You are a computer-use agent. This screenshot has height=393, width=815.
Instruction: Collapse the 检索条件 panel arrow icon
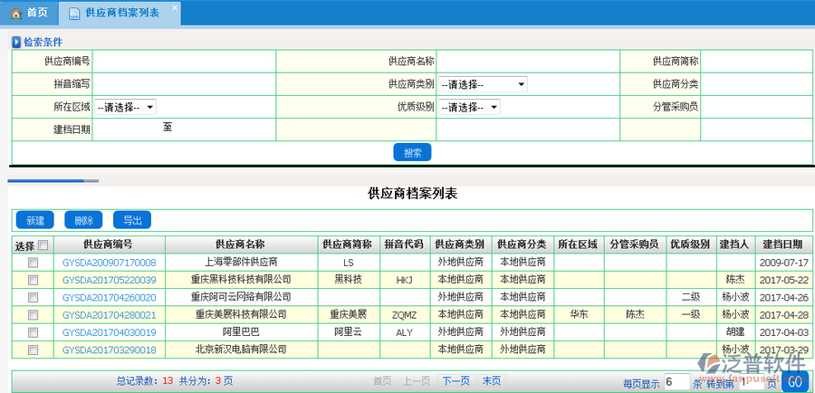16,42
